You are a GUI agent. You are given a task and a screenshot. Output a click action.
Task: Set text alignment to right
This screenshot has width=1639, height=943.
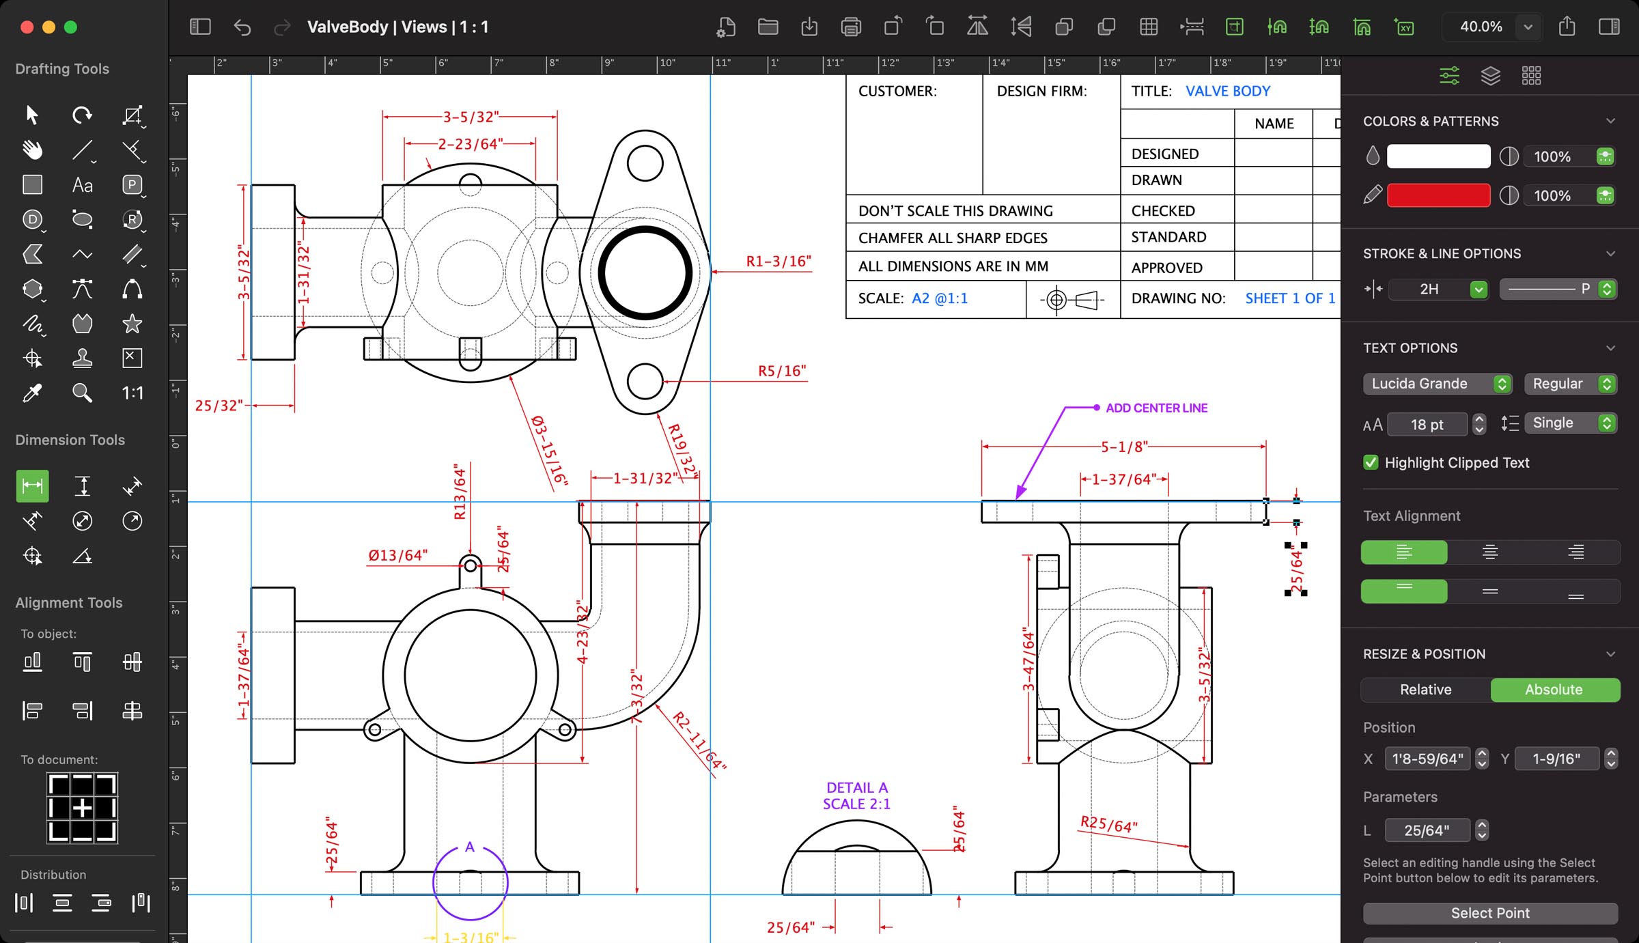click(1576, 552)
